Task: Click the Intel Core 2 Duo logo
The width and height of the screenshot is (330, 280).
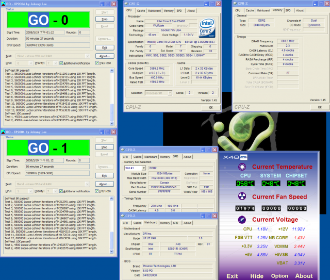Action: pos(207,28)
